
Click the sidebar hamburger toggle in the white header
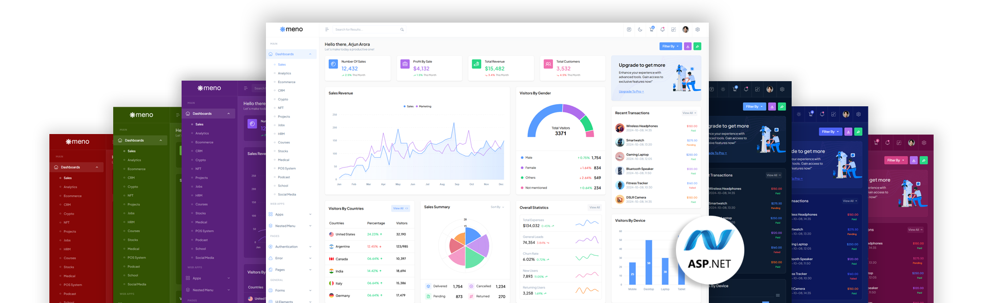click(x=327, y=30)
